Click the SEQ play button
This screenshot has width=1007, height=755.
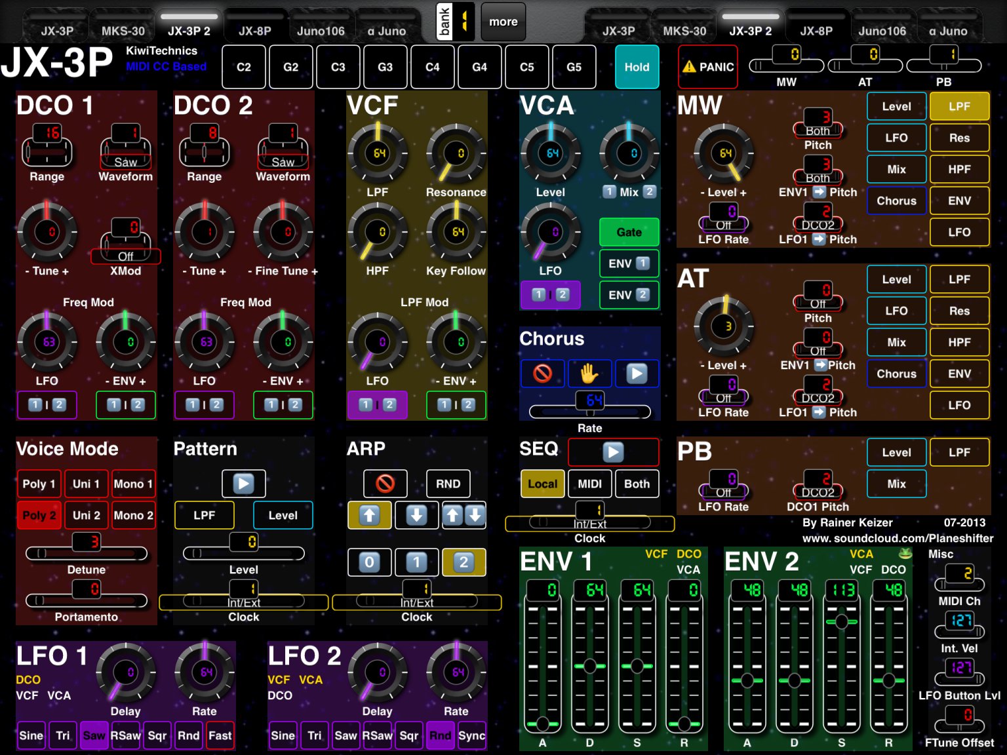(x=613, y=452)
